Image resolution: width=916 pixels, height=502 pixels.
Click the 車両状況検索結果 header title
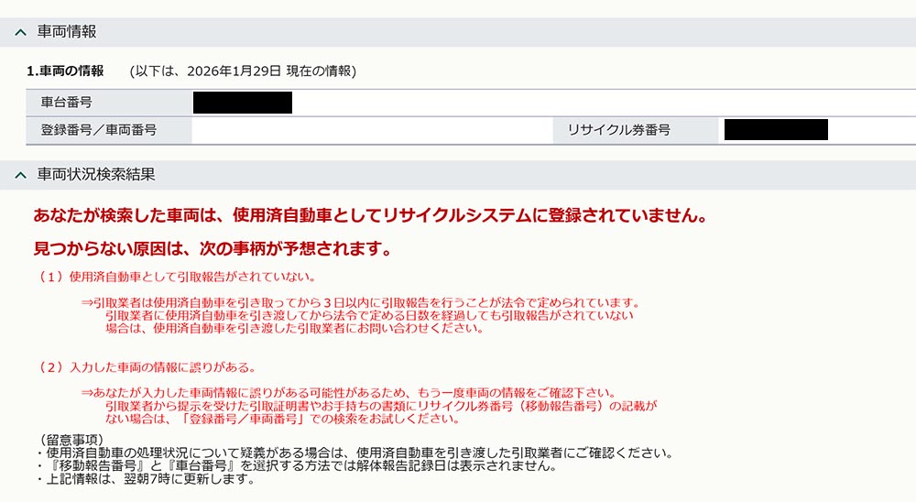(96, 173)
